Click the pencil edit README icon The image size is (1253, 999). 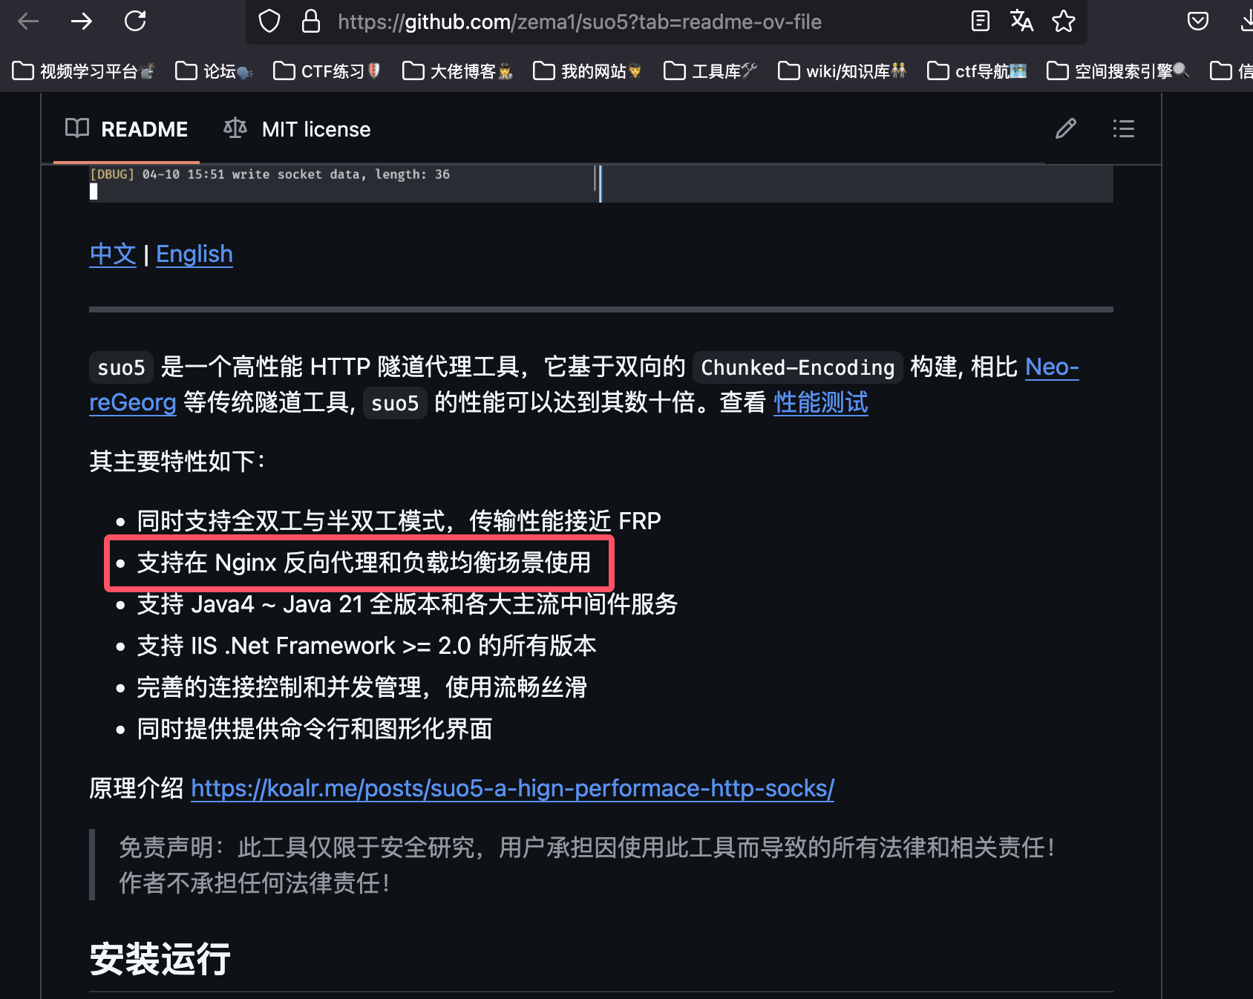click(x=1065, y=129)
